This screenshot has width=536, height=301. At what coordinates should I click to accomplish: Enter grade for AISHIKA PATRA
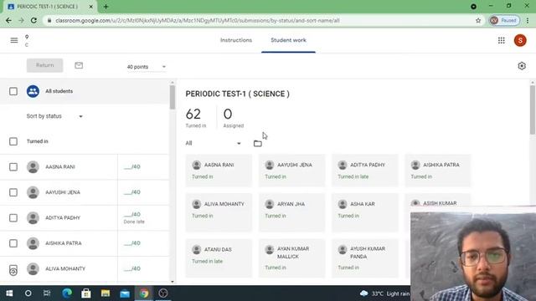click(x=132, y=243)
